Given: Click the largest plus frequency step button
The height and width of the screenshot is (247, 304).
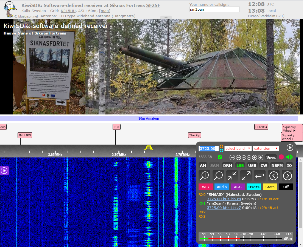Looking at the screenshot, I should (261, 157).
